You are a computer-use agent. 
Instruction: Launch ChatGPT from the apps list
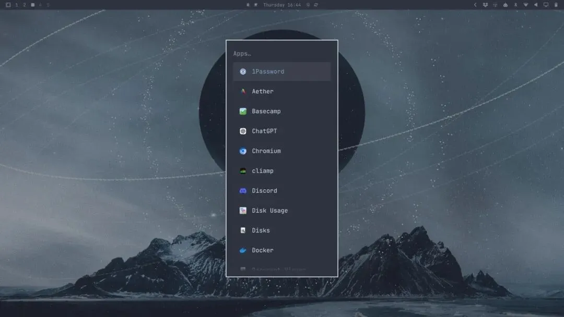(x=281, y=131)
